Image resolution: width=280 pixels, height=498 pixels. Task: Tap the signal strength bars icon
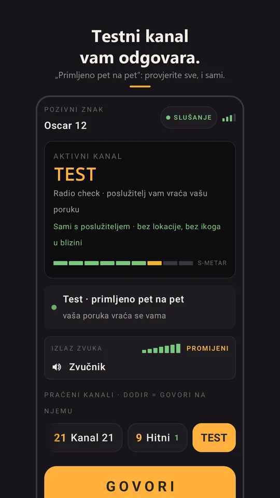[x=229, y=118]
